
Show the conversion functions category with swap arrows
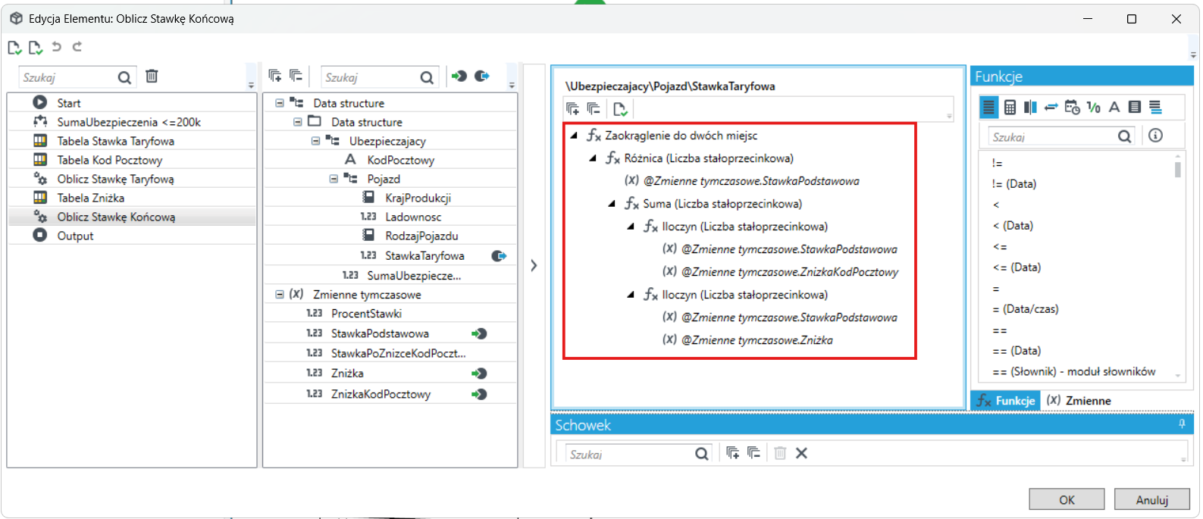click(x=1051, y=108)
